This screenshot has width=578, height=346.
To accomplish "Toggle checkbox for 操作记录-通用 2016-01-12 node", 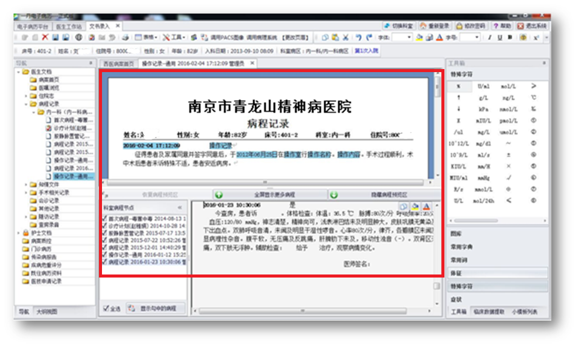I will (105, 255).
